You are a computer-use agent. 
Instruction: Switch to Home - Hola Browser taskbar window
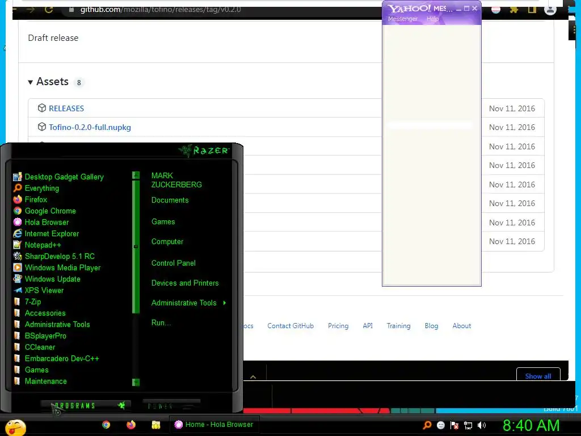214,425
